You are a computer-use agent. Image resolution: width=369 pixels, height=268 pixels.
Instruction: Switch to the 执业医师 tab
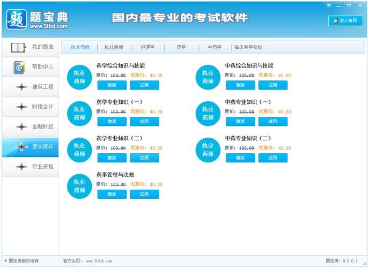tap(114, 47)
